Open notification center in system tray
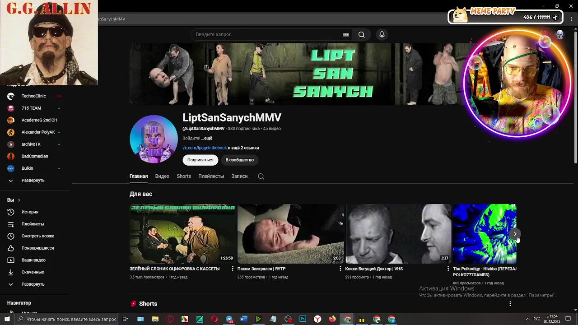Screen dimensions: 578x325 (x=568, y=319)
